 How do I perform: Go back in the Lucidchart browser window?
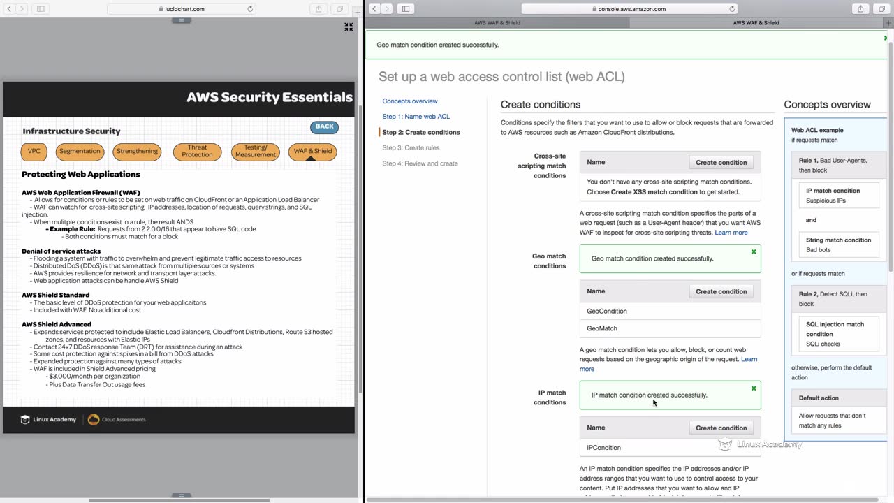(x=9, y=9)
